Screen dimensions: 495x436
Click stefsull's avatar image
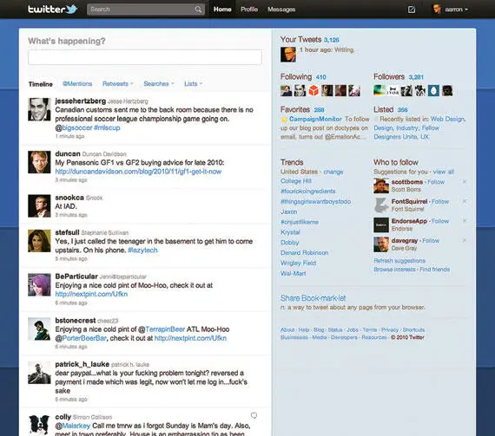coord(39,241)
